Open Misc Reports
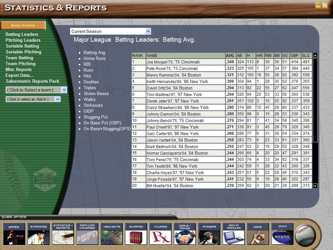Screen dimensions: 333x250 click(x=19, y=70)
